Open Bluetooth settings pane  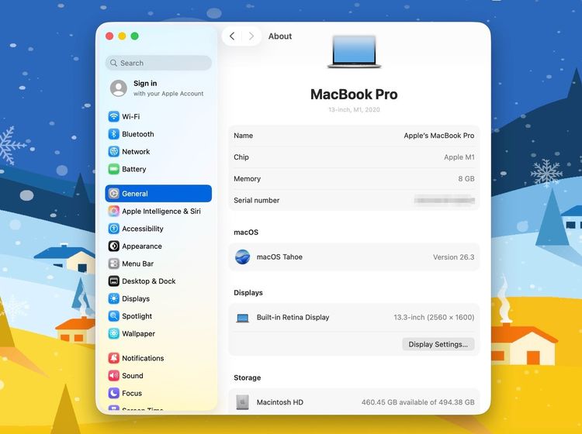158,134
